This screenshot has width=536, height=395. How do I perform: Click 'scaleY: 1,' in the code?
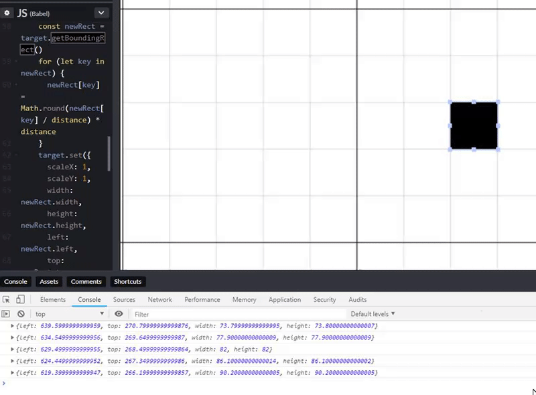tap(69, 178)
